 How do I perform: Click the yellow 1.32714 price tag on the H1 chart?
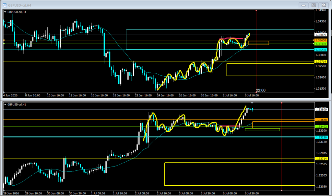coord(321,158)
